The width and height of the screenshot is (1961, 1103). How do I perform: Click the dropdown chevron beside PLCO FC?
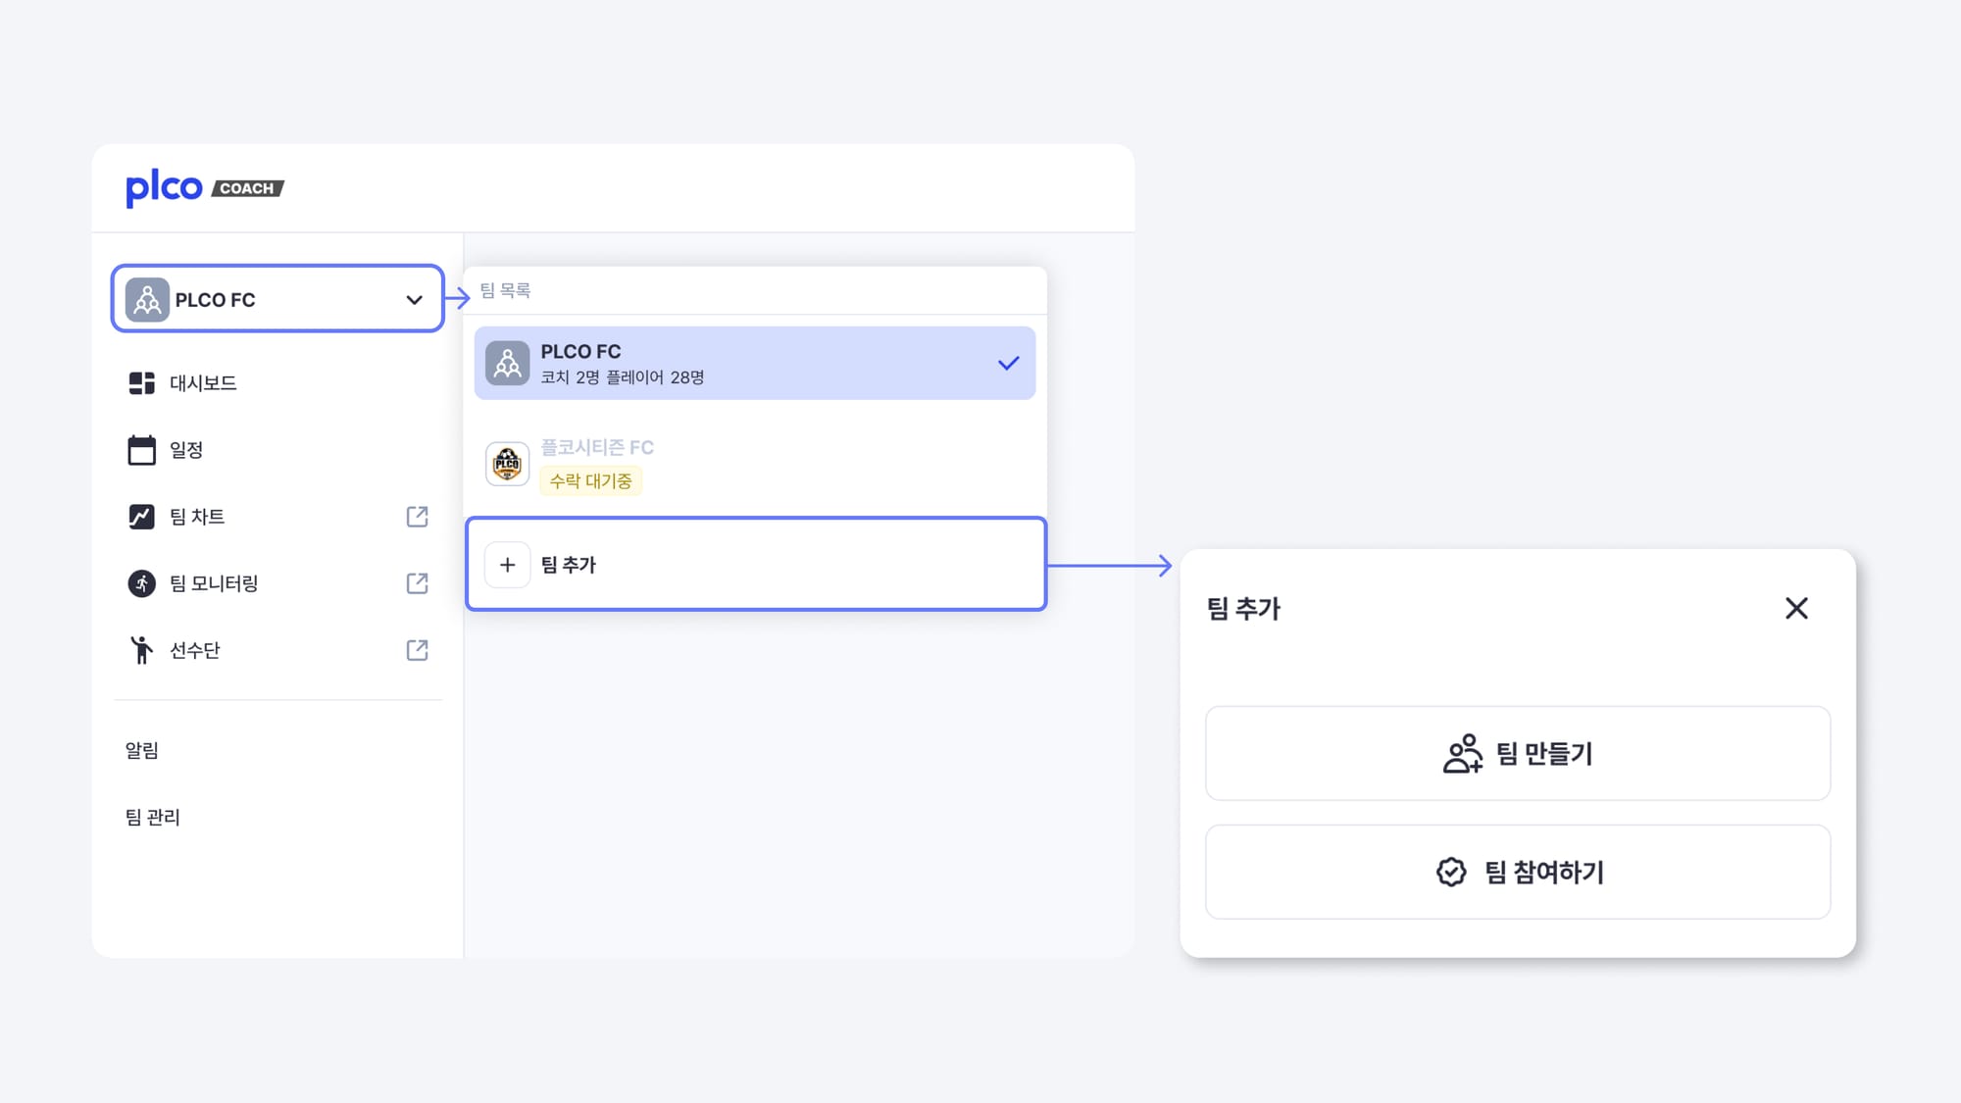(414, 300)
